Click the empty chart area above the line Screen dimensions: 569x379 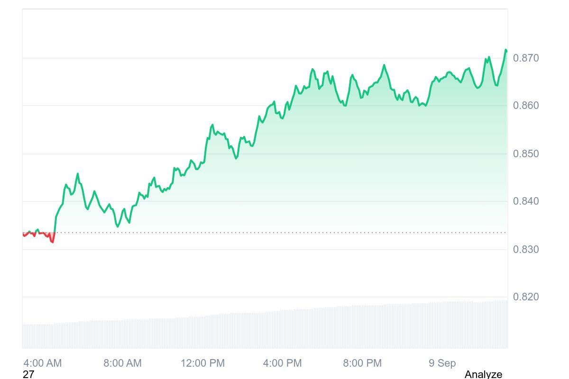point(190,57)
